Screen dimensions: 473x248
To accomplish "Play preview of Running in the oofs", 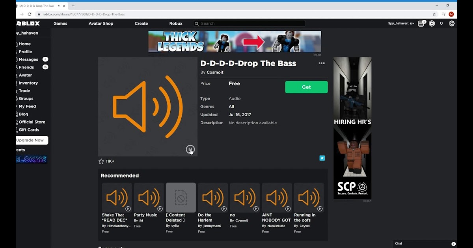I will [320, 209].
